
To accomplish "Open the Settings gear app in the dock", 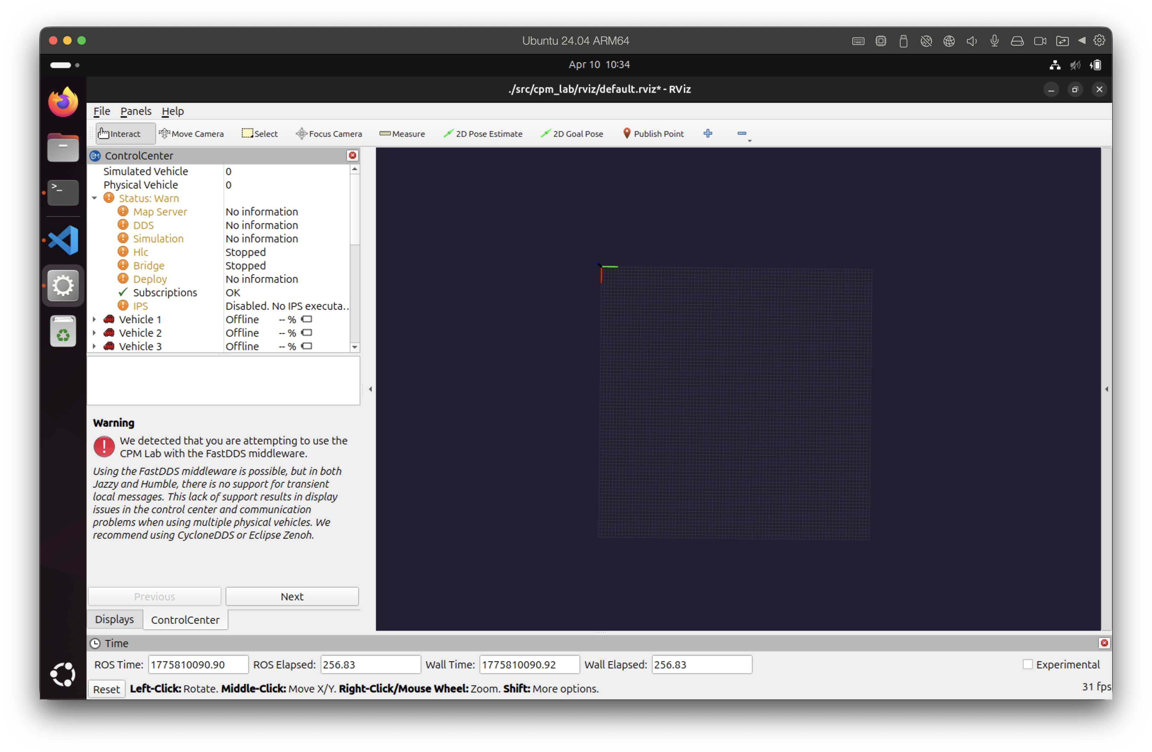I will tap(63, 285).
